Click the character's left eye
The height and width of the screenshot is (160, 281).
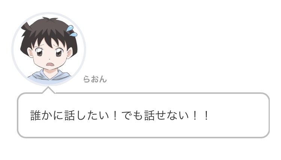point(39,52)
